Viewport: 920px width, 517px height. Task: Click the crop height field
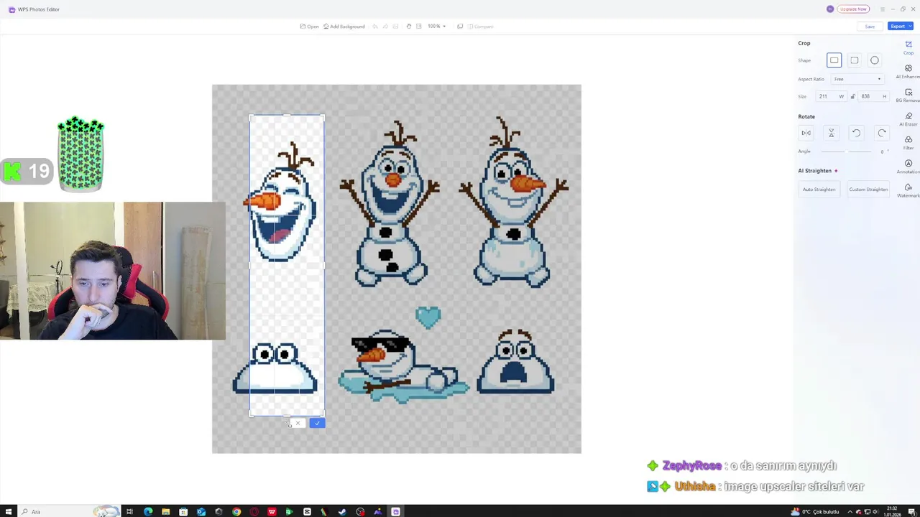[x=872, y=96]
